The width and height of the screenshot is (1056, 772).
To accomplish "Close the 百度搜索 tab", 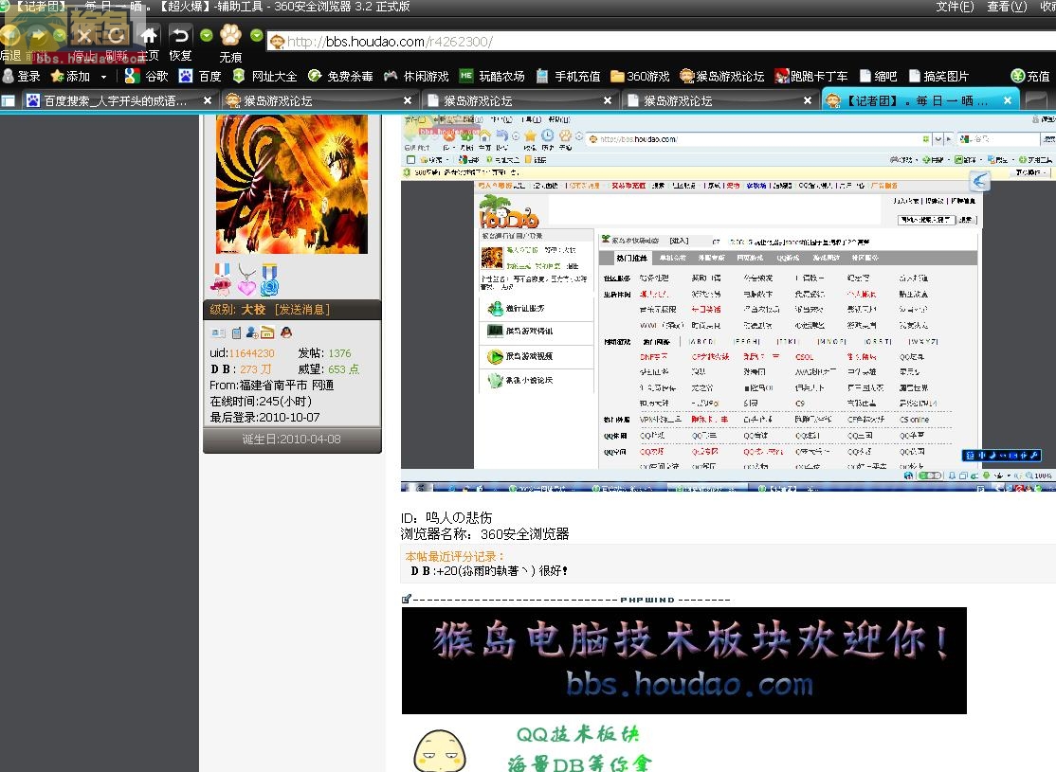I will [x=208, y=101].
